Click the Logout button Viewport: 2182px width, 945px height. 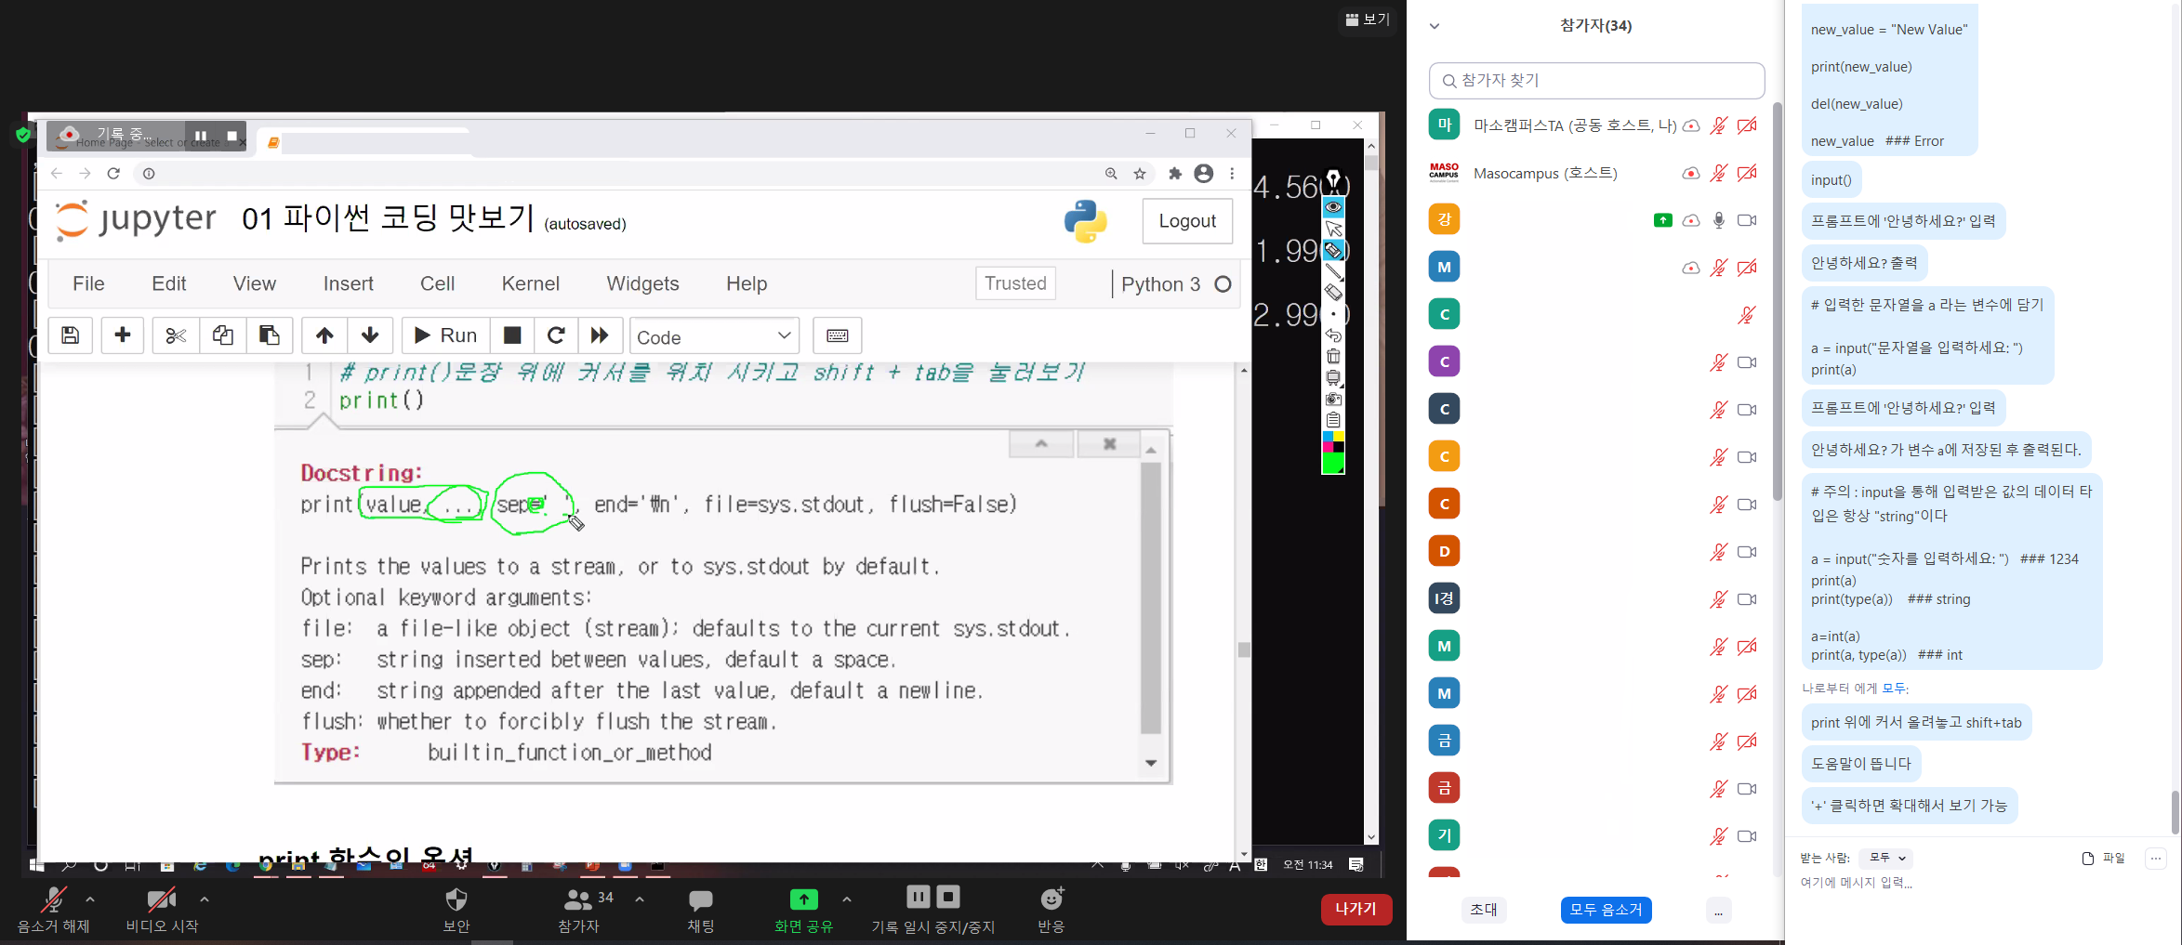click(x=1186, y=221)
